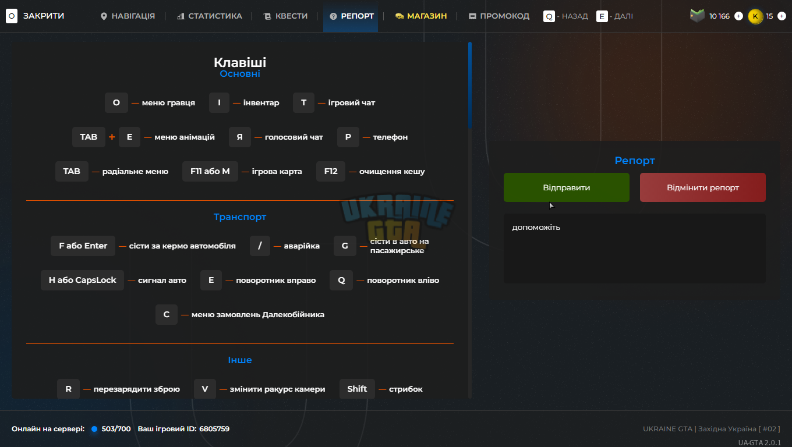
Task: Click the report text field containing допоможіть
Action: click(635, 249)
